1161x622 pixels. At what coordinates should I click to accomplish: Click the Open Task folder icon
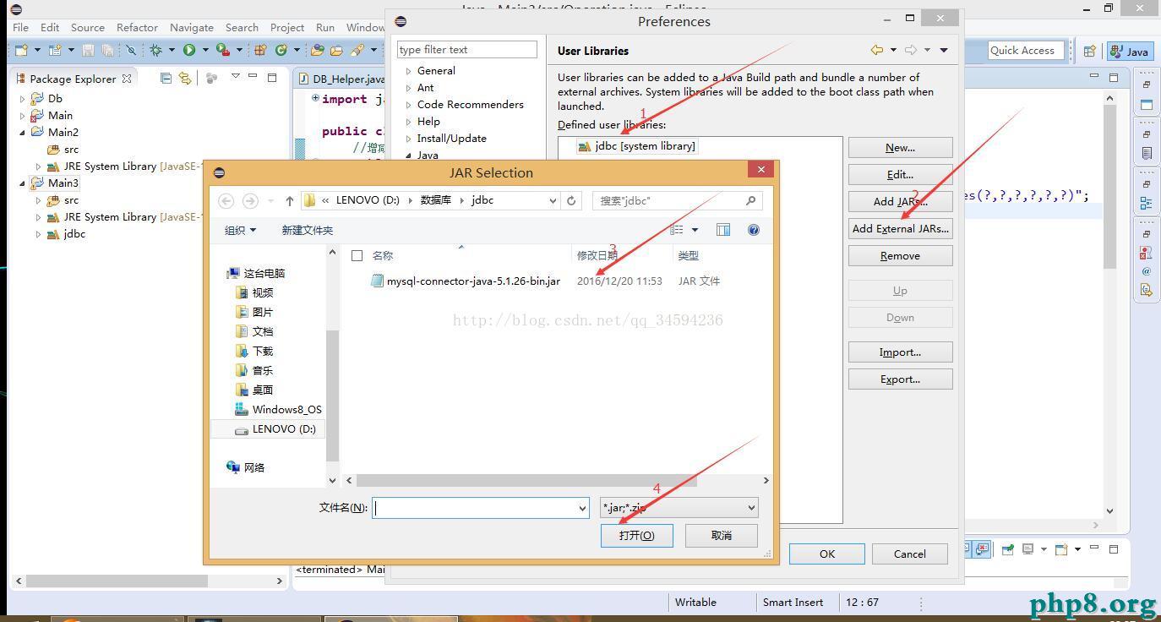[x=337, y=51]
